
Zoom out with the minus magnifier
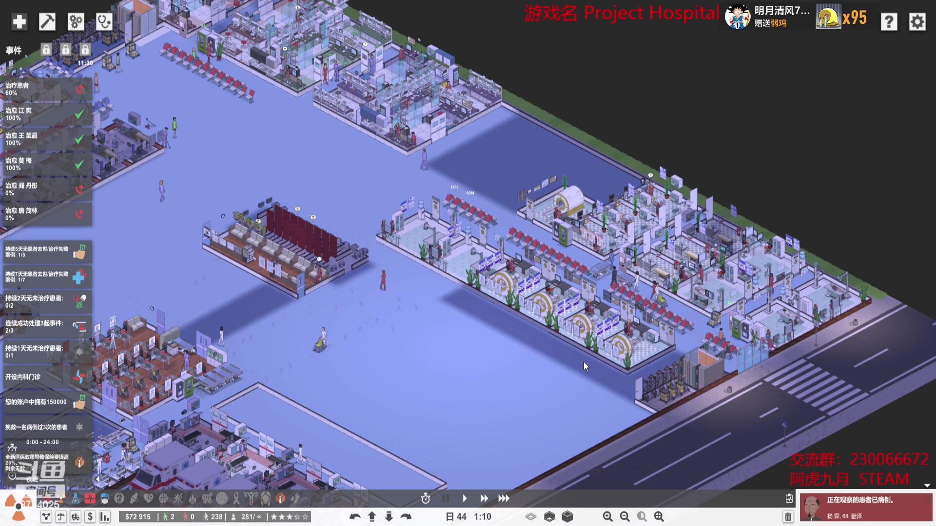[x=624, y=517]
